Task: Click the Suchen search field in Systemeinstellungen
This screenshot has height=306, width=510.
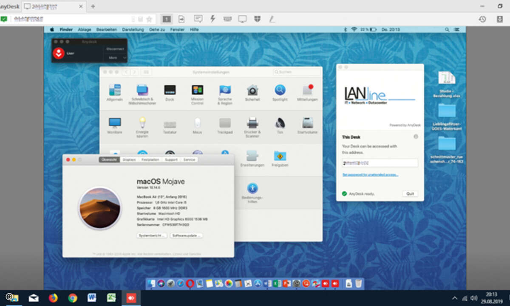Action: 297,72
